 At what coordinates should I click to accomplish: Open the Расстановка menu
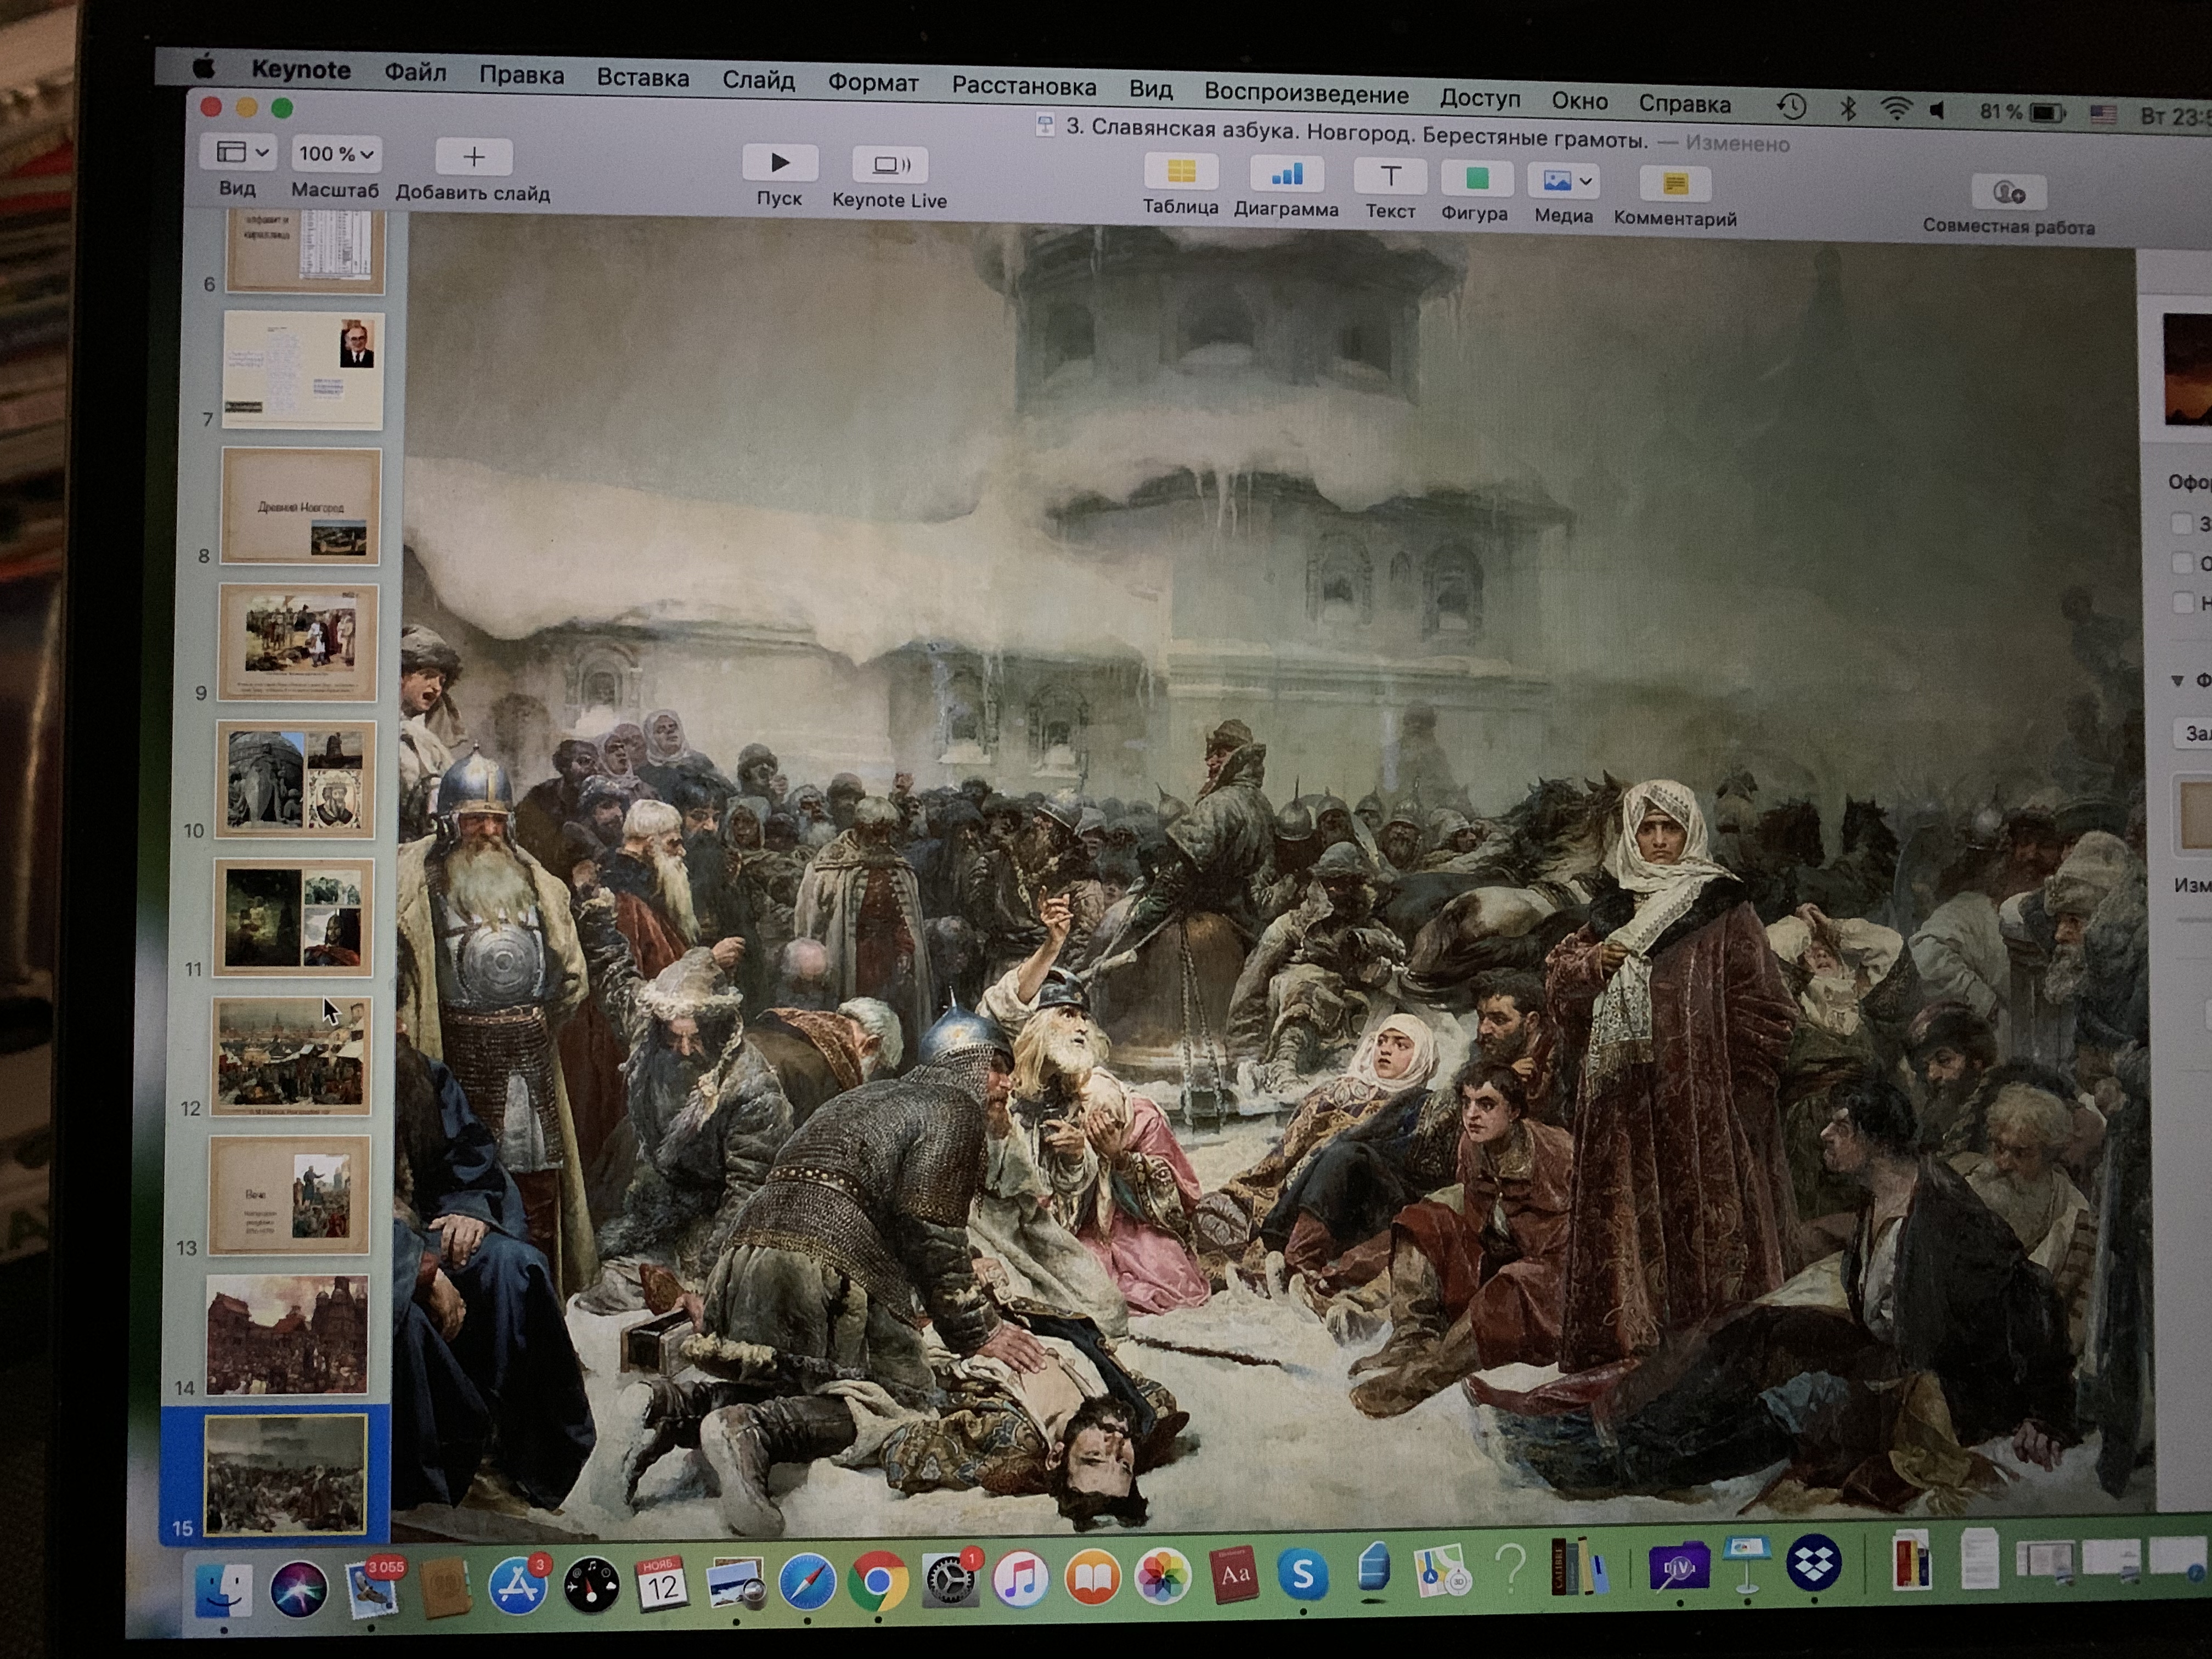point(1023,87)
